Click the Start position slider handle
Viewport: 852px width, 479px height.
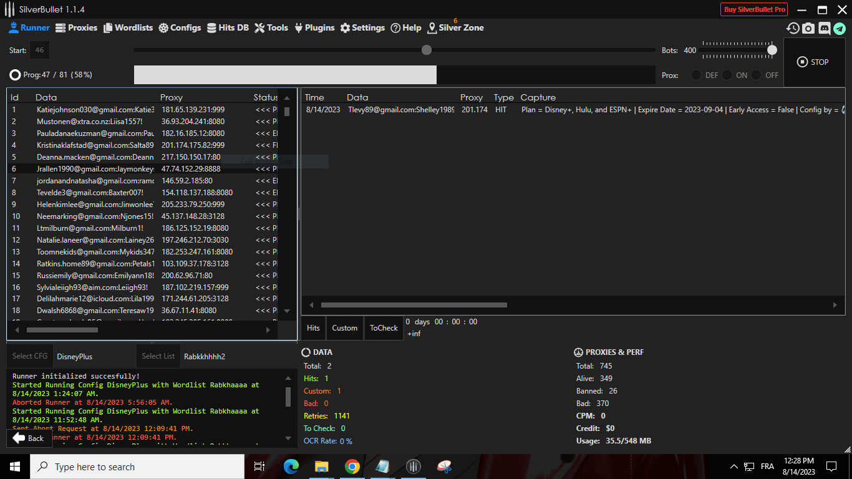(427, 50)
